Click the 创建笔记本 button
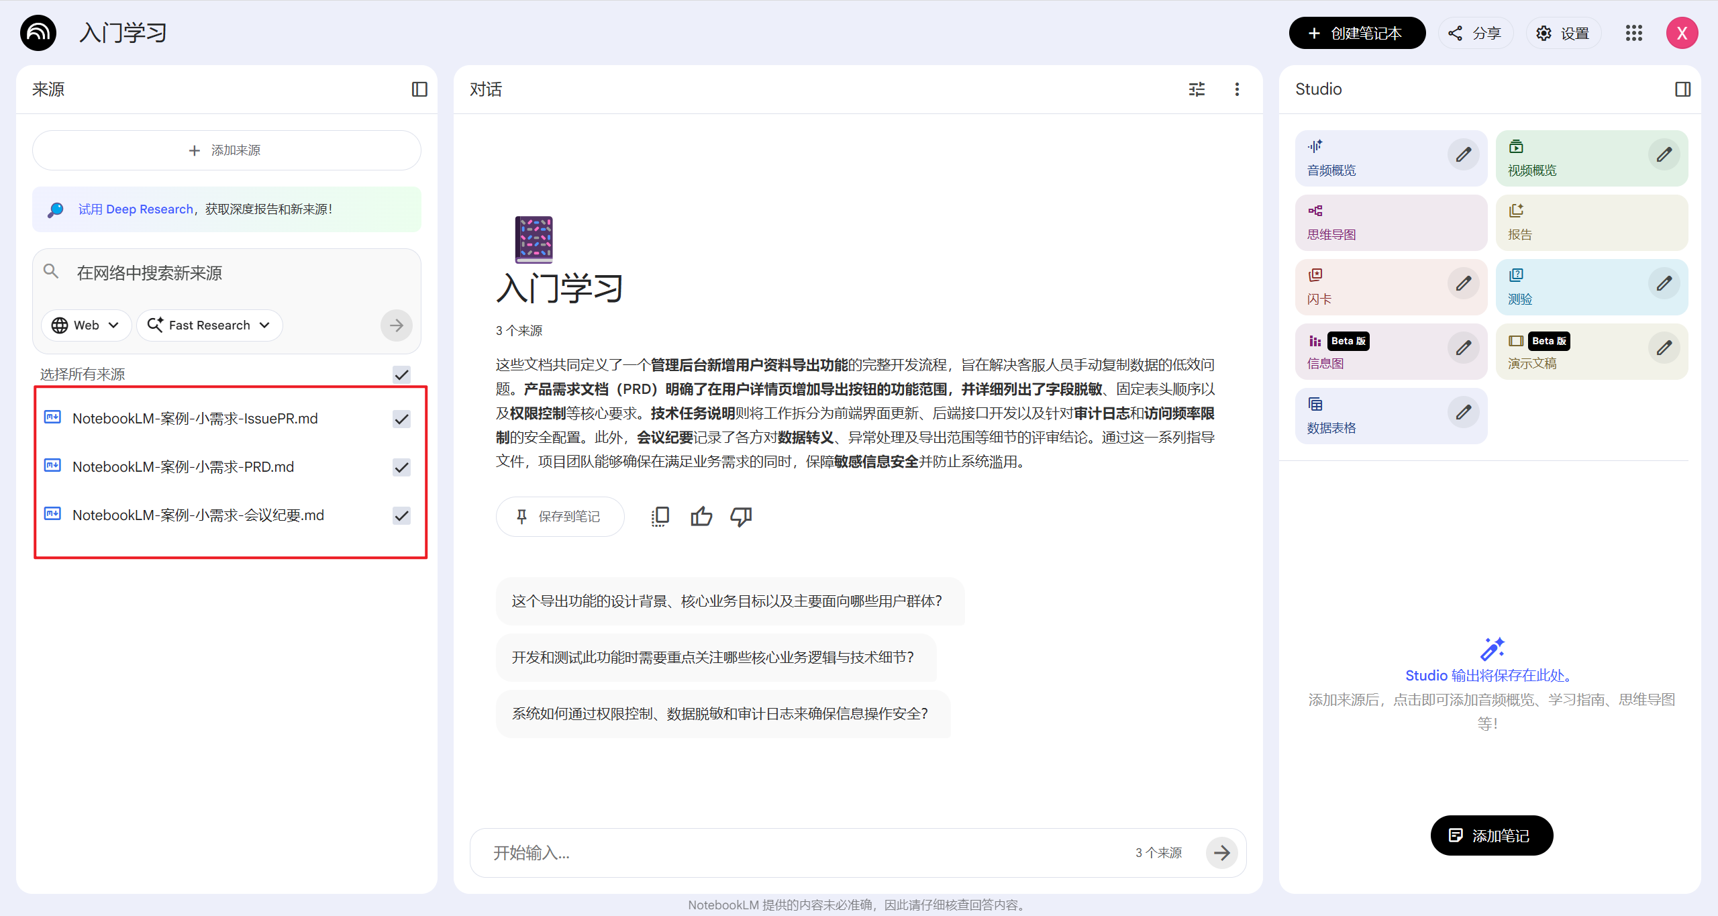This screenshot has width=1718, height=916. click(x=1356, y=33)
